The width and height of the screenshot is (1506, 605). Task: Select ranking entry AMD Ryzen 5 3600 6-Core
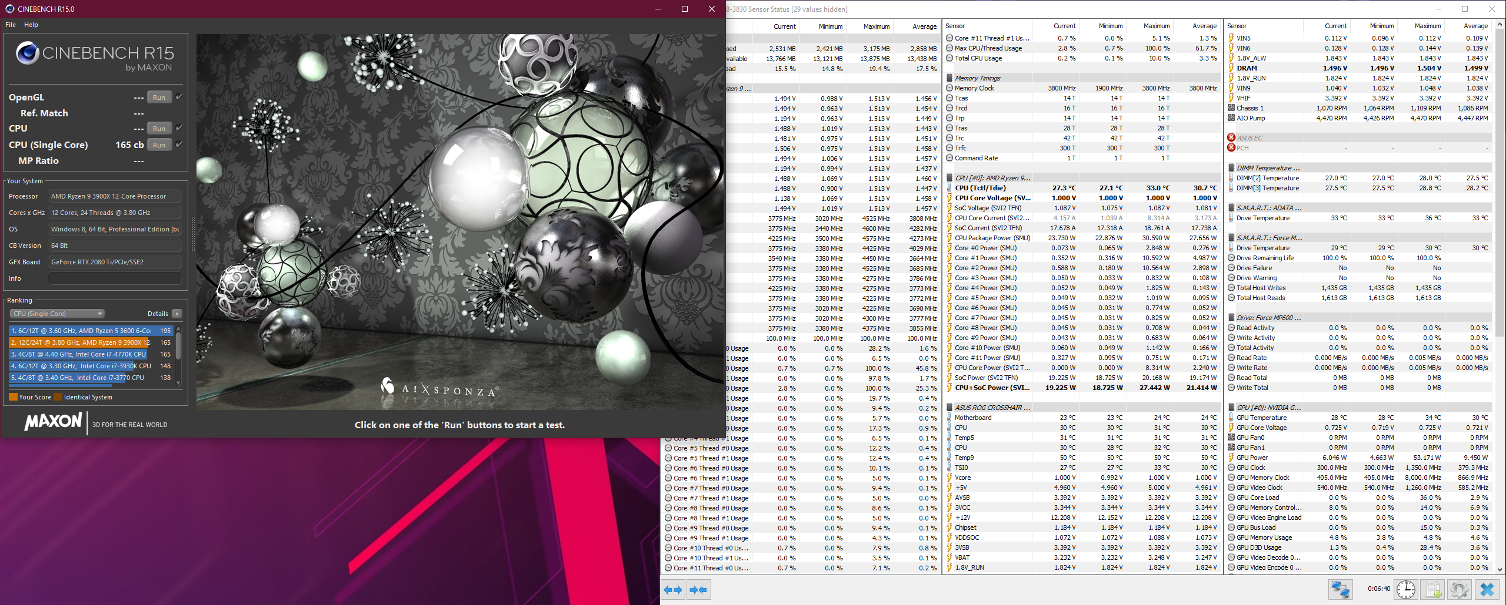[x=91, y=331]
